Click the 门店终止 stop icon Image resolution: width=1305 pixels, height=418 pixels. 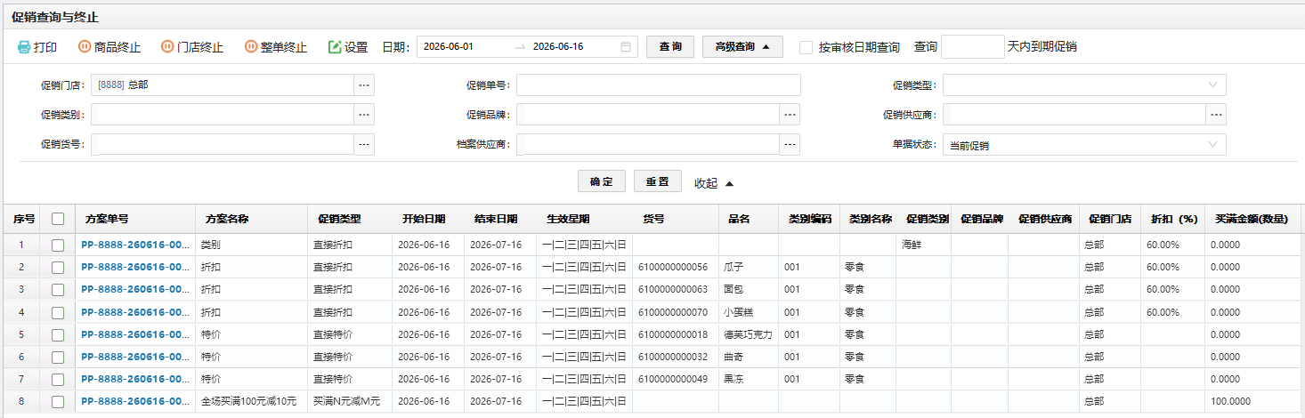pos(167,47)
